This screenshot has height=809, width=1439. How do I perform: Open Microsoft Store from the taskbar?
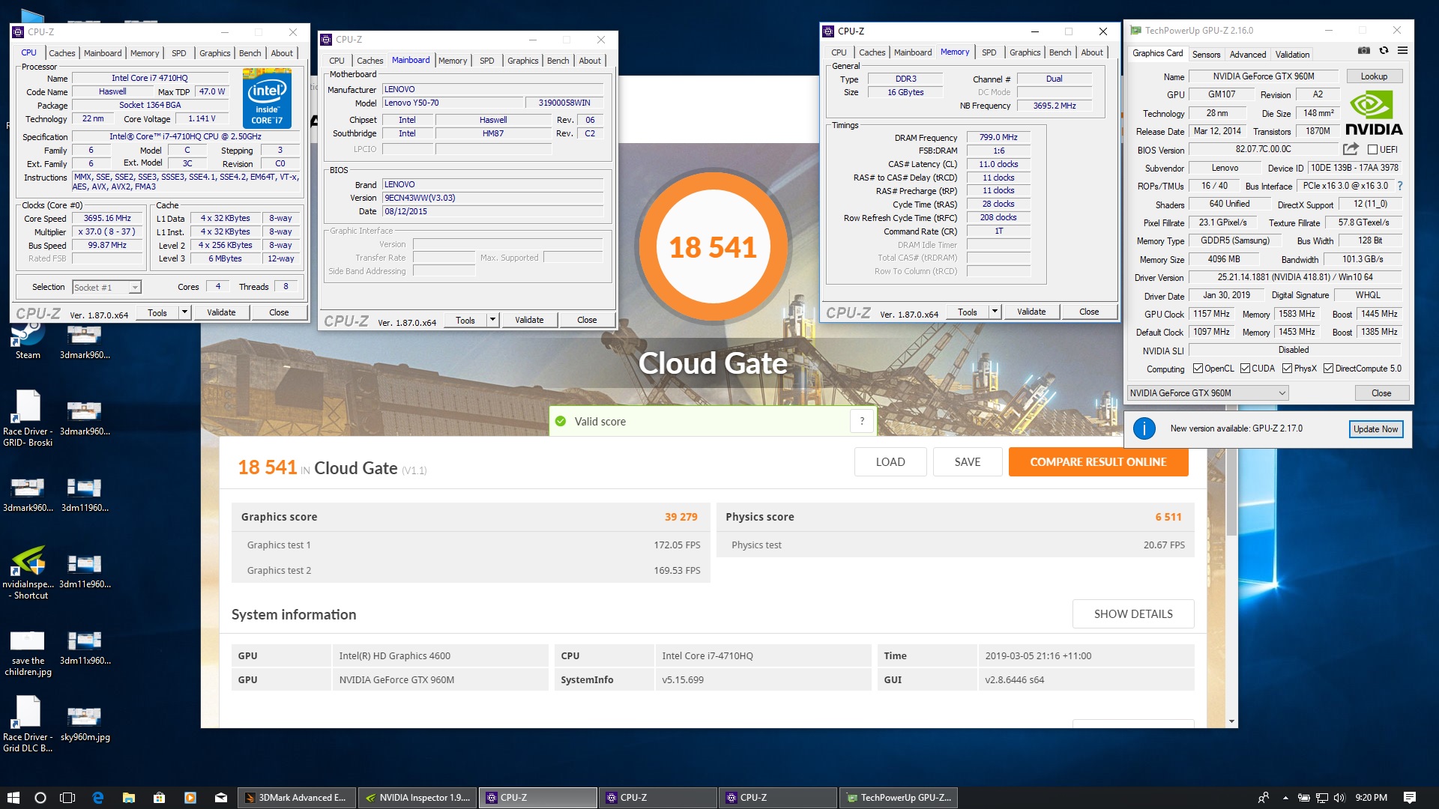coord(159,798)
